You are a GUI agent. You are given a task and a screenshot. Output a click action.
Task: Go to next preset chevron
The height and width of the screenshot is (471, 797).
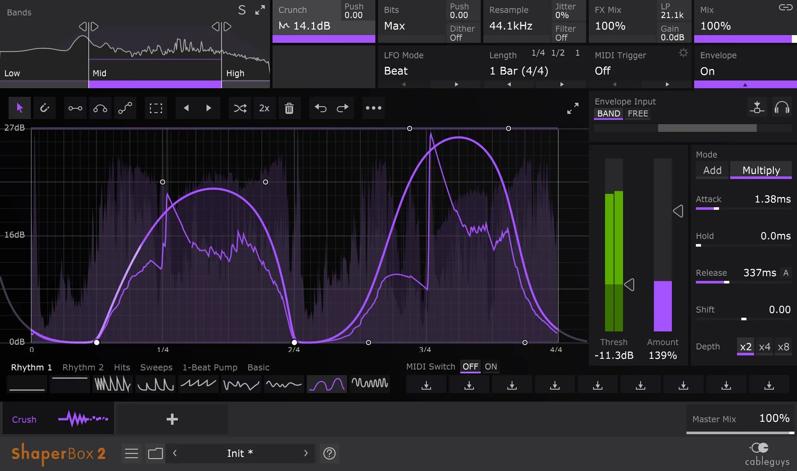pos(306,453)
